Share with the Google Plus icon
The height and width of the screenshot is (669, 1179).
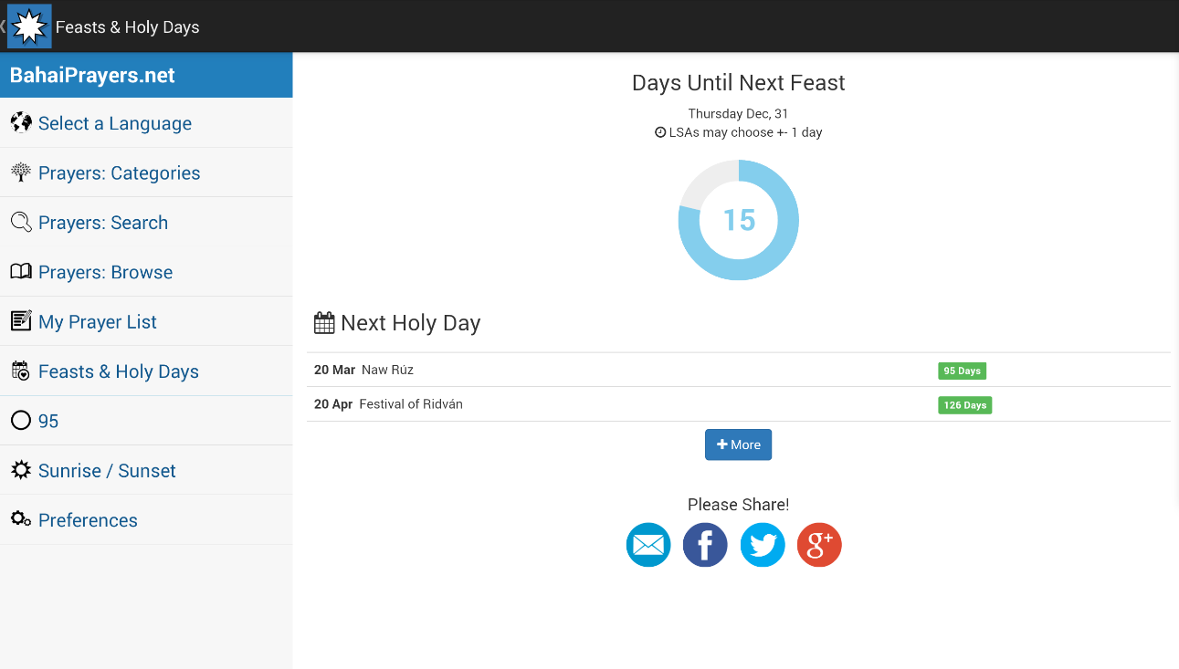point(819,545)
